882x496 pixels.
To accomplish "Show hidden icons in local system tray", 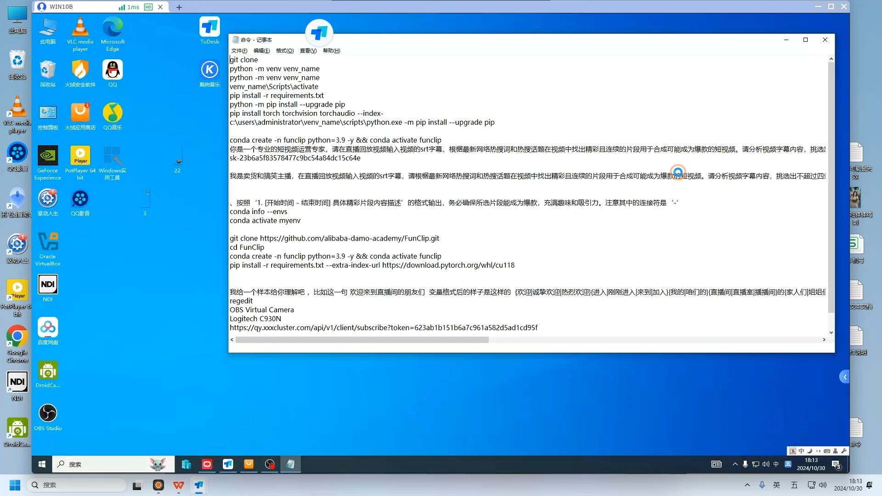I will point(747,485).
